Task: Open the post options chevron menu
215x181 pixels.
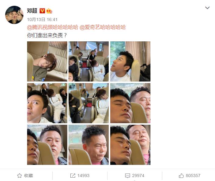Action: [207, 8]
